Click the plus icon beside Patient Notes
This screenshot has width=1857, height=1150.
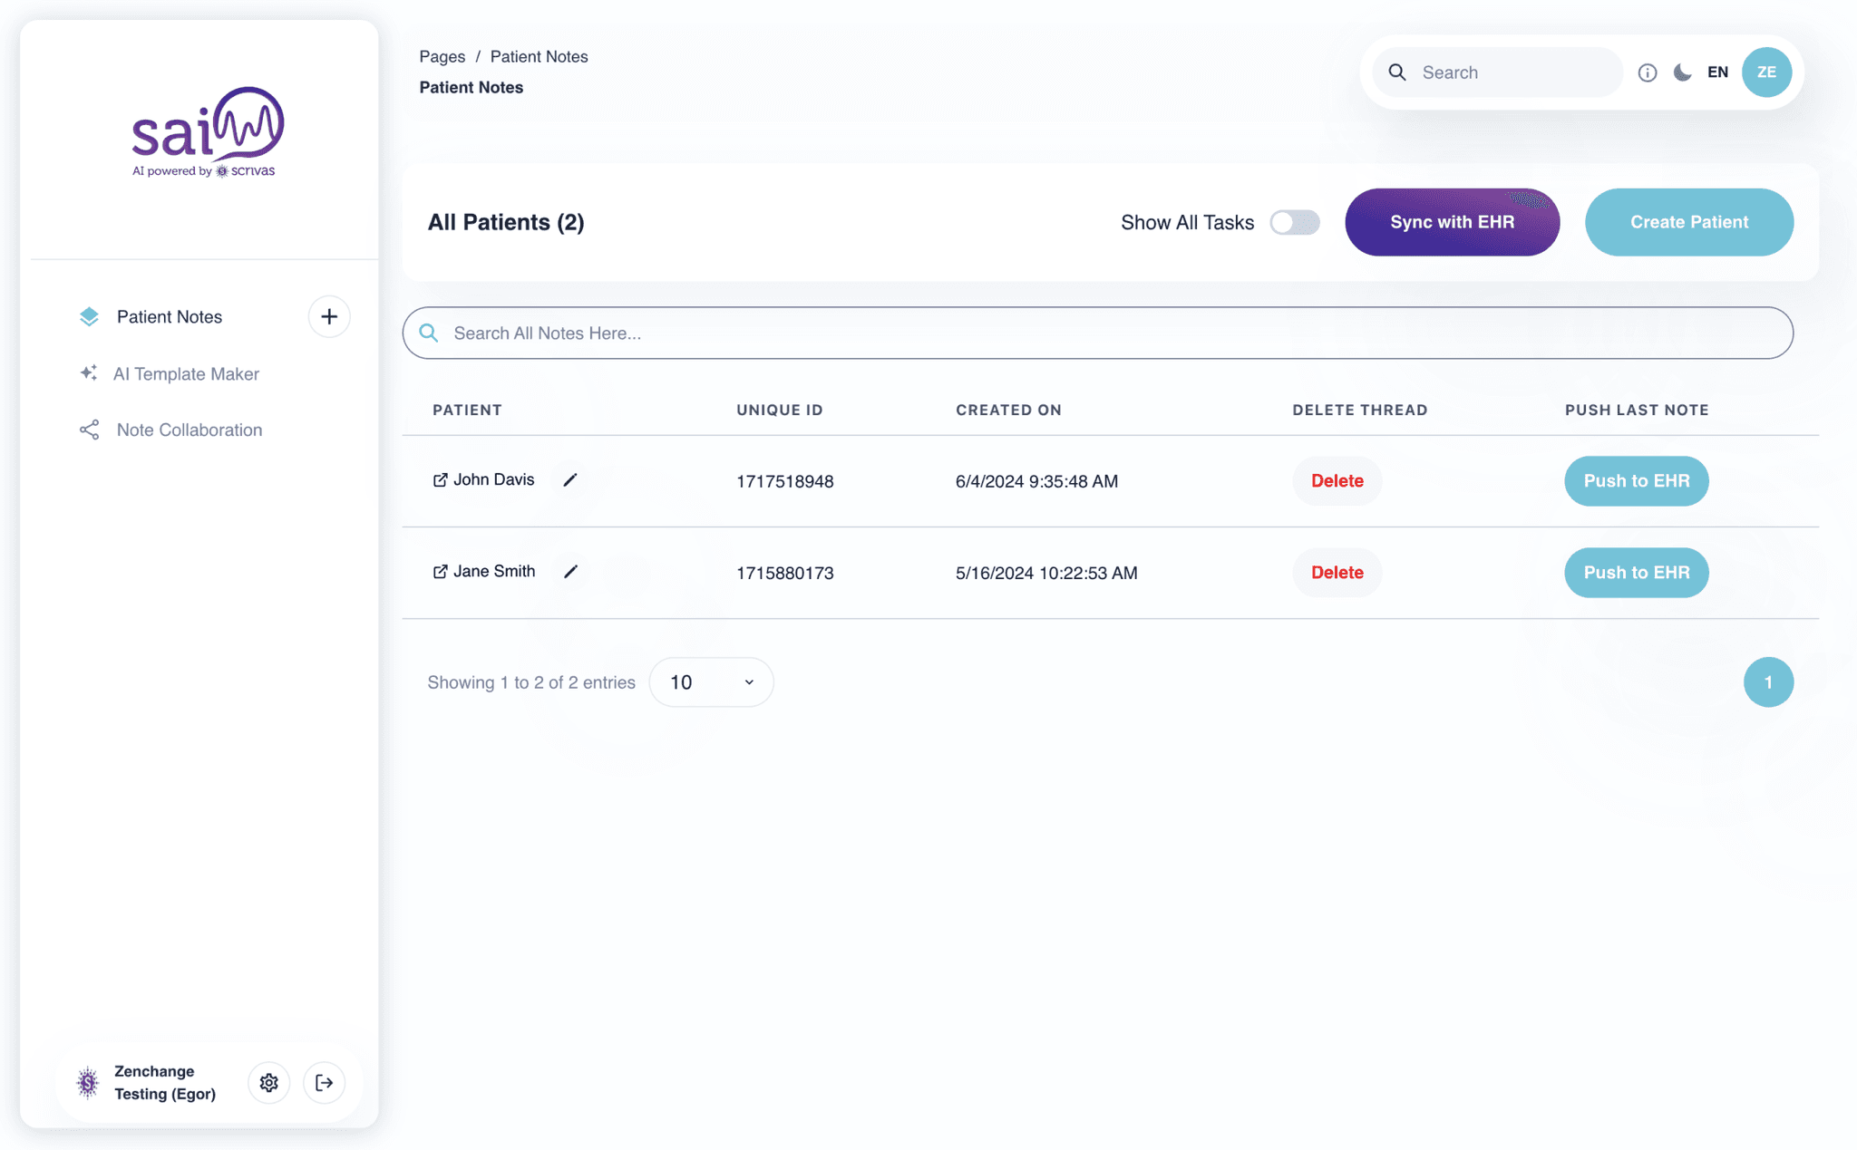(329, 316)
